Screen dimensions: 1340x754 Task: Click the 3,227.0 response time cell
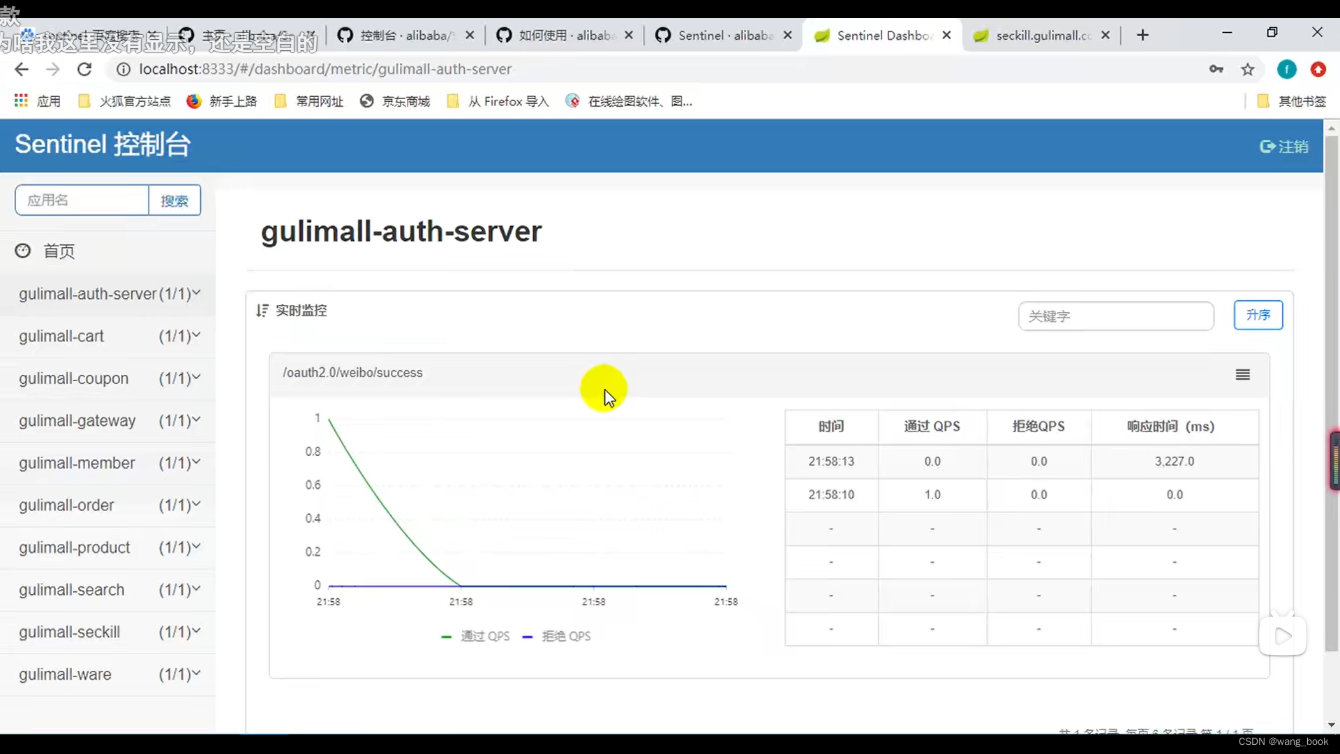tap(1175, 461)
